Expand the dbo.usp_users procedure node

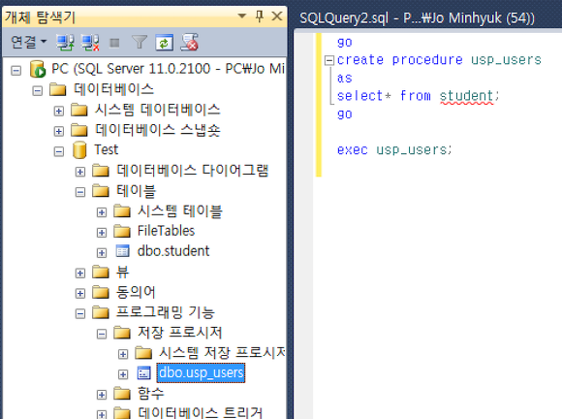point(123,374)
